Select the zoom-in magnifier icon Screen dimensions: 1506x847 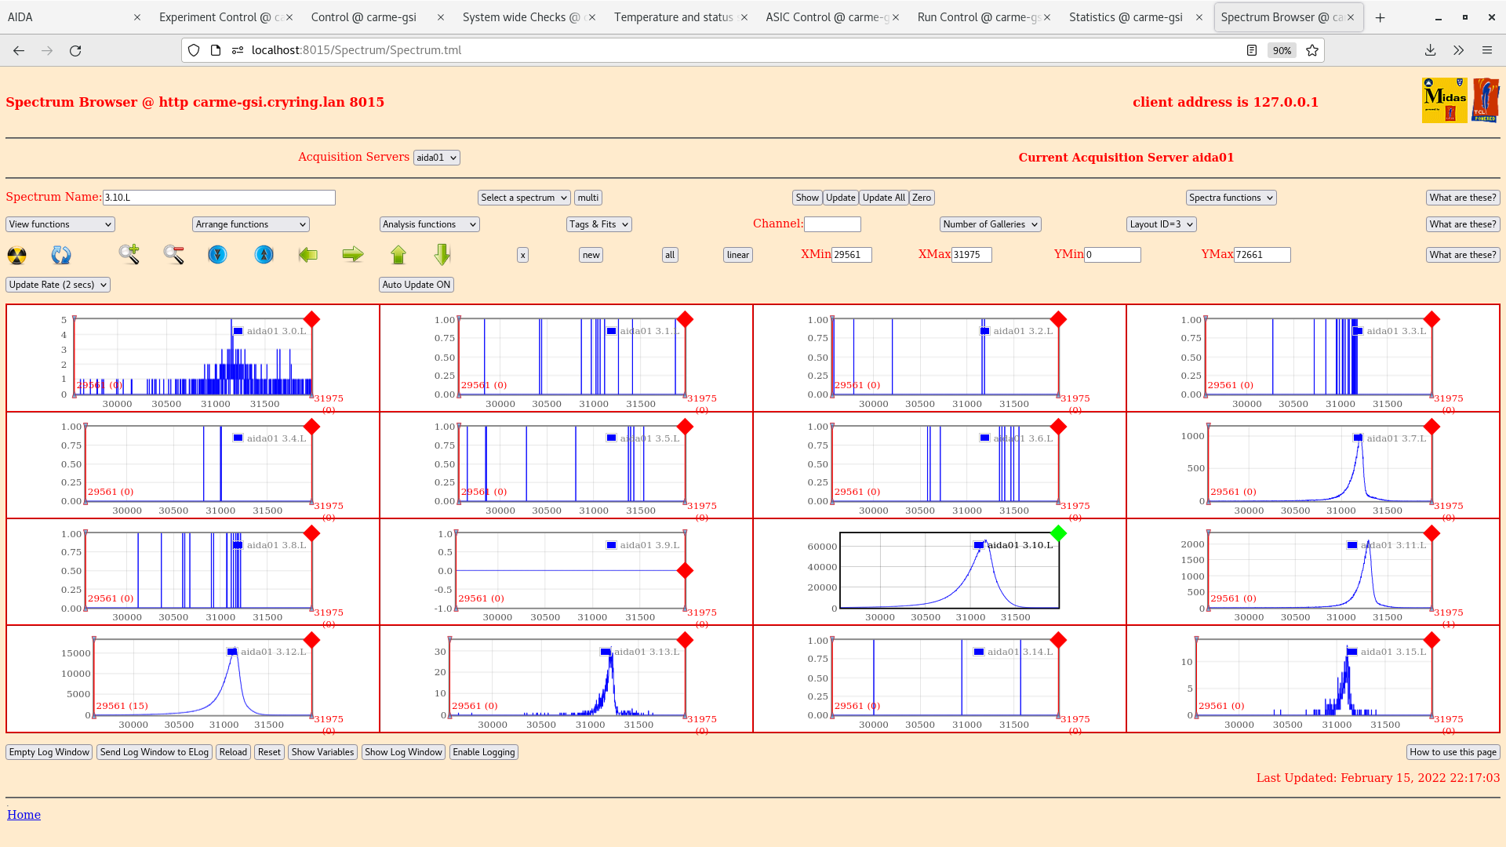coord(129,255)
